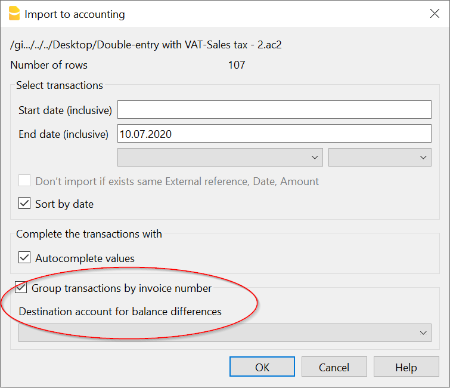Focus the Start date (inclusive) field
The width and height of the screenshot is (450, 388).
click(x=274, y=110)
